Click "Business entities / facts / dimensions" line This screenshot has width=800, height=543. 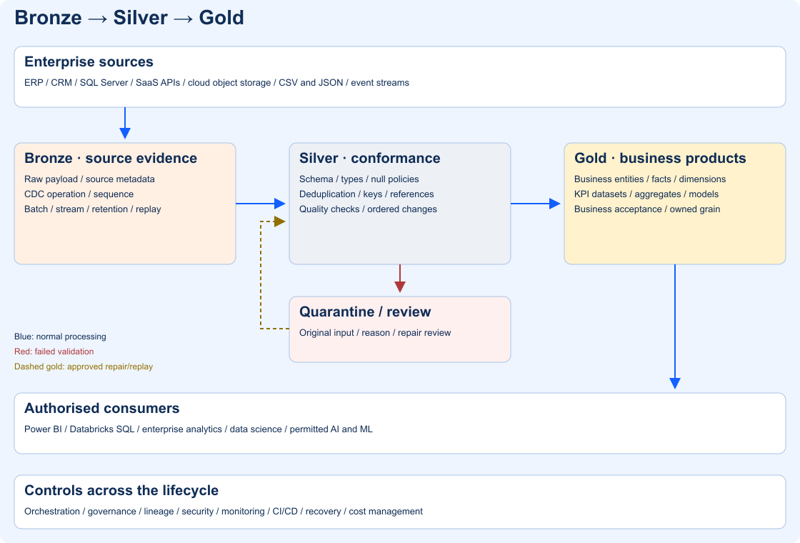coord(650,179)
